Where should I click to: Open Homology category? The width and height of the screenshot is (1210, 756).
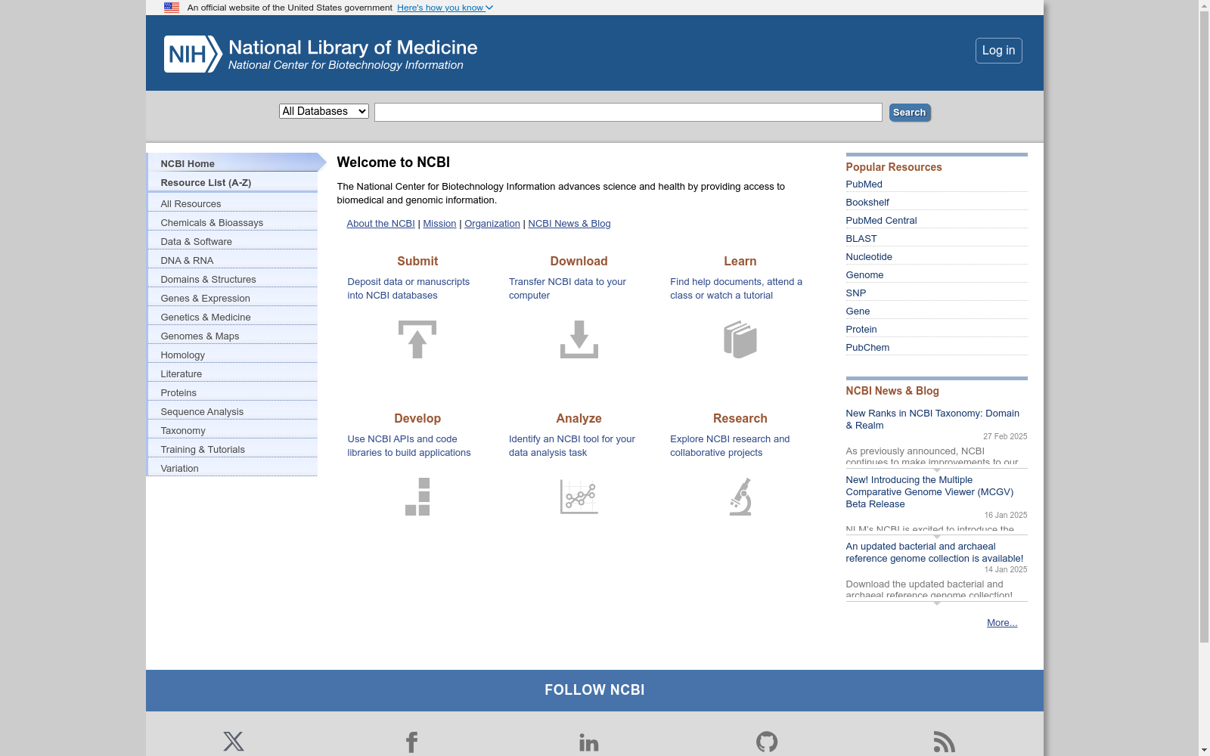click(x=233, y=355)
